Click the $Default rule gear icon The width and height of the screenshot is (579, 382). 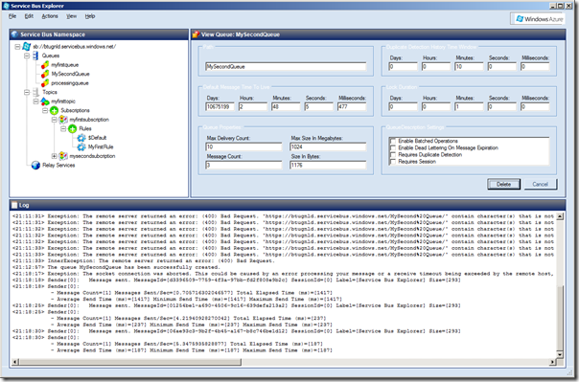(x=81, y=138)
